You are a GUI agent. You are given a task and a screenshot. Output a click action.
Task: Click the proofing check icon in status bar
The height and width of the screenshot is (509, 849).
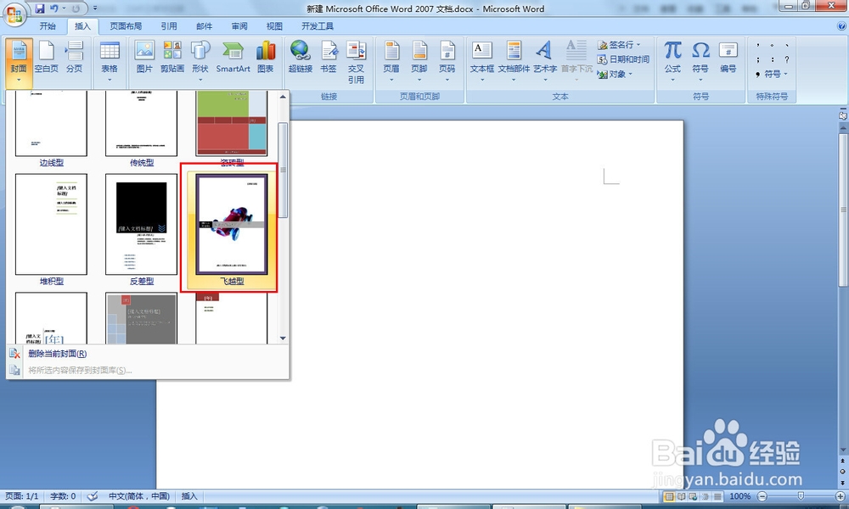(93, 496)
